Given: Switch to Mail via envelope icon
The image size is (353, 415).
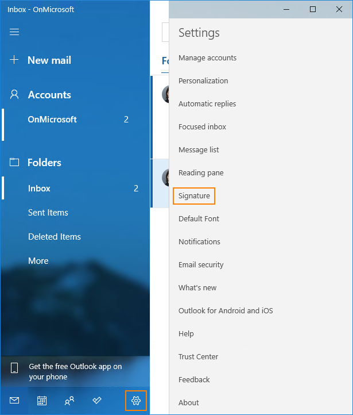Looking at the screenshot, I should point(14,401).
